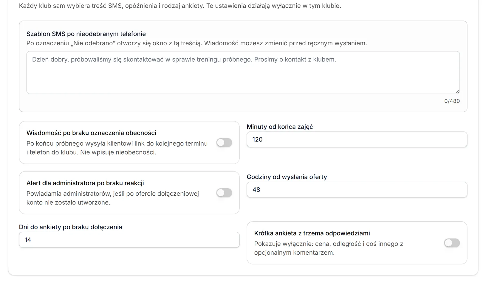Click the 'Godziny od wysłania oferty' label
The image size is (489, 285).
coord(287,177)
